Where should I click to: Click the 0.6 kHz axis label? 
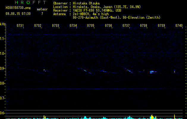pos(2,113)
